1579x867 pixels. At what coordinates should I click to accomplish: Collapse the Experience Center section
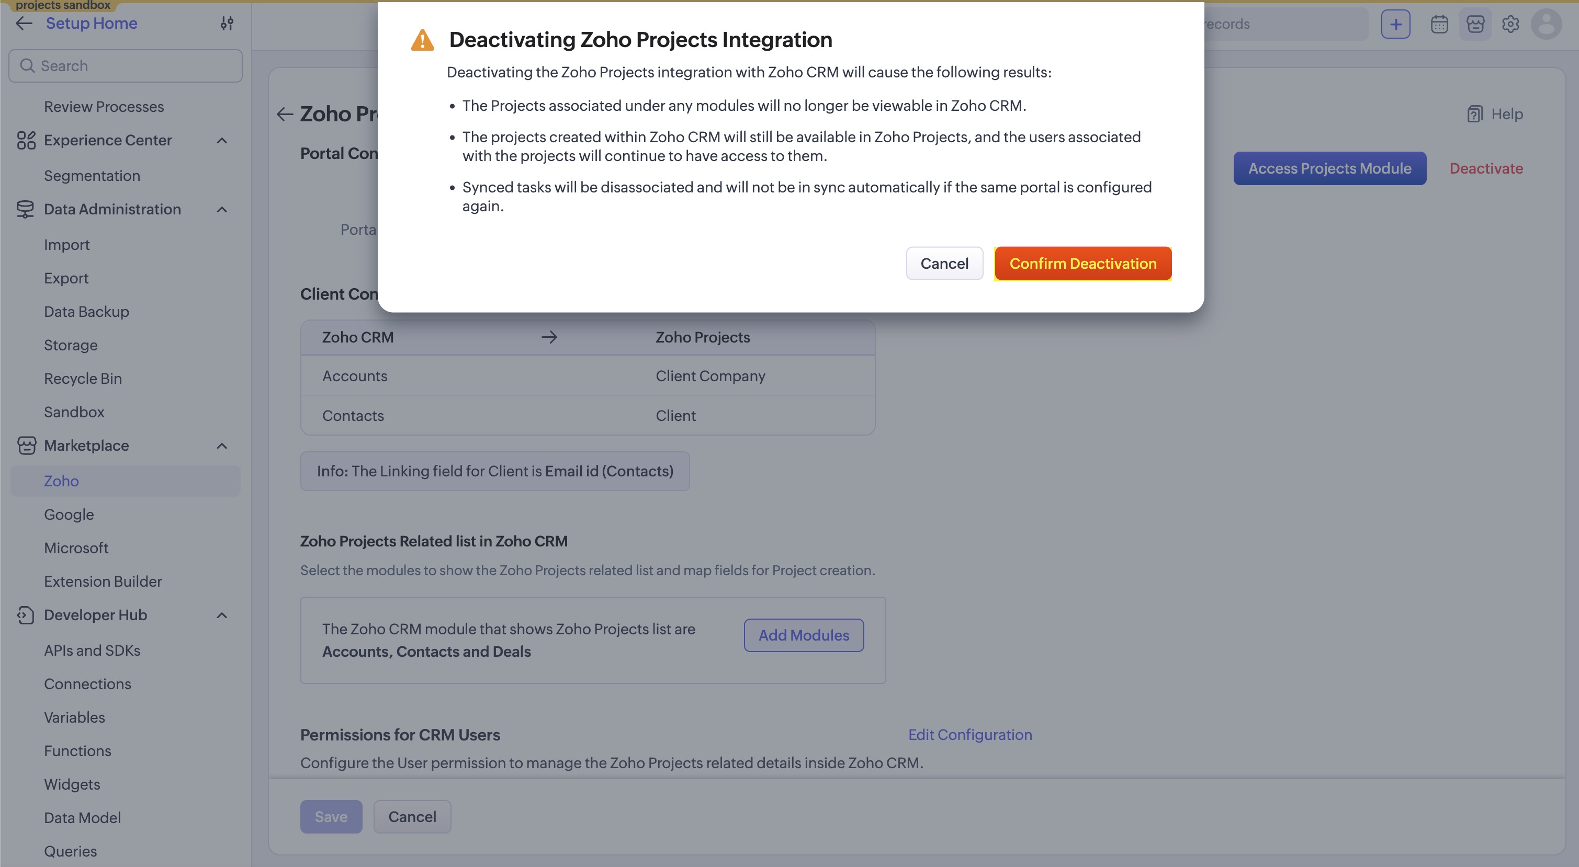222,140
